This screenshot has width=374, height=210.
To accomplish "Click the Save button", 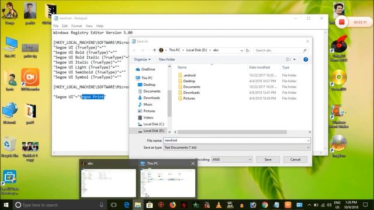I will (268, 159).
